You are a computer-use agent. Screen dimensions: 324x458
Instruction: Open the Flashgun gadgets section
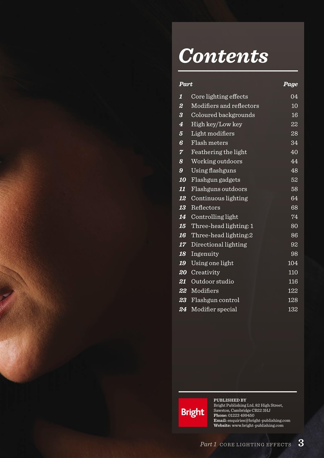click(216, 180)
